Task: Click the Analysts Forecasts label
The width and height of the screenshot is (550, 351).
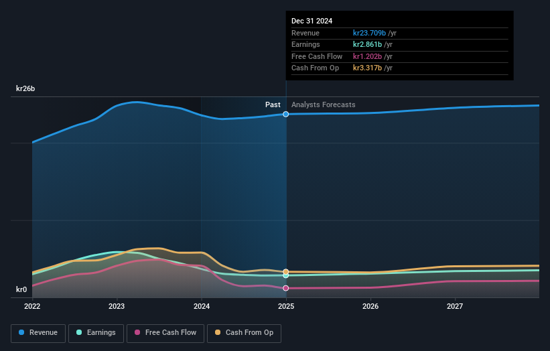Action: tap(323, 104)
